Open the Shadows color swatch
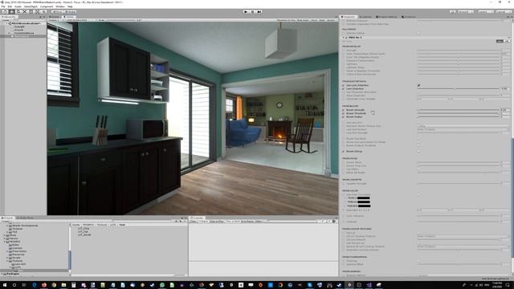The image size is (514, 289). click(364, 198)
